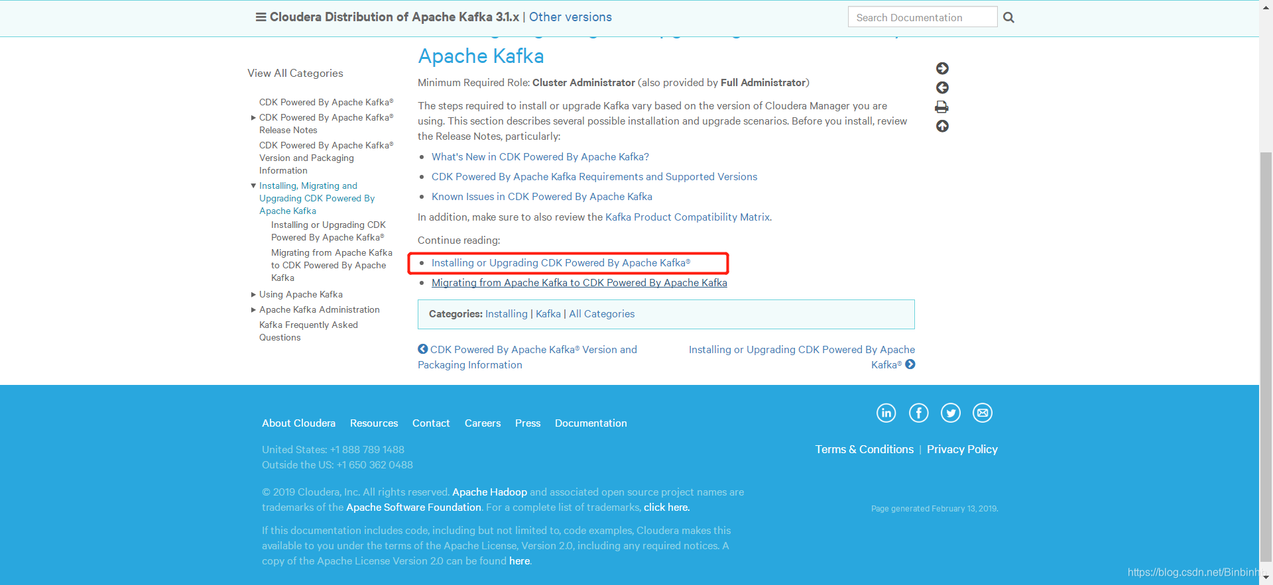Click the vertical scrollbar thumb
Image resolution: width=1273 pixels, height=585 pixels.
click(x=1266, y=358)
